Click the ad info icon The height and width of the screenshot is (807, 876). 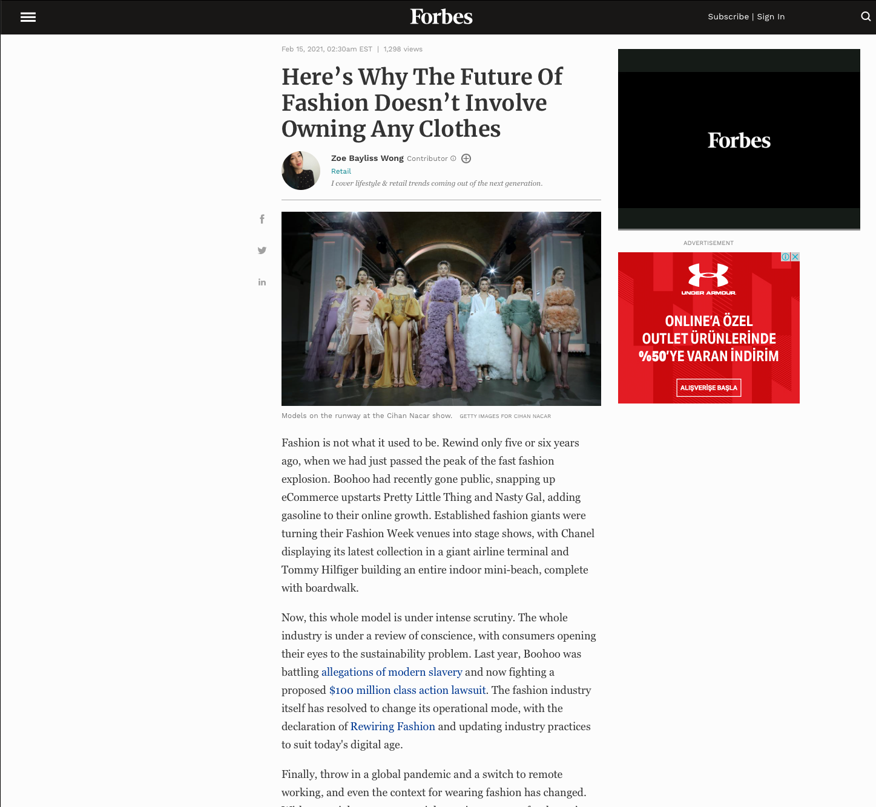click(785, 257)
